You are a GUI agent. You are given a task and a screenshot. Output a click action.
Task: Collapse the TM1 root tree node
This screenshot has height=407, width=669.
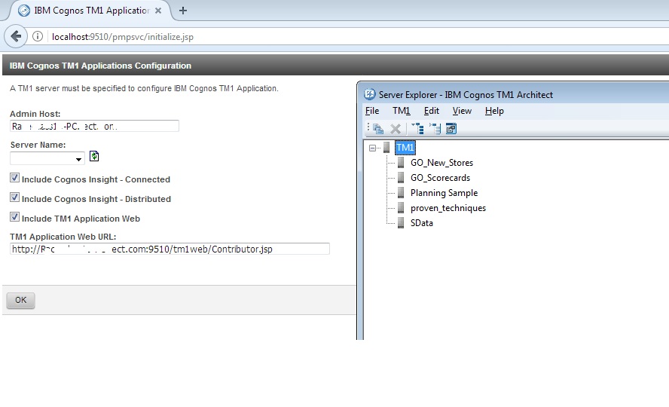pos(372,148)
